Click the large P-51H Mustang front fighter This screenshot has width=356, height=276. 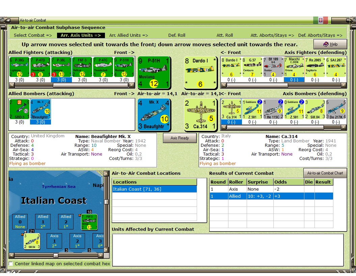pyautogui.click(x=154, y=73)
